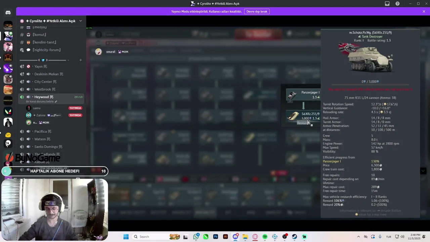
Task: Select the active Heywood voice channel
Action: pos(51,99)
